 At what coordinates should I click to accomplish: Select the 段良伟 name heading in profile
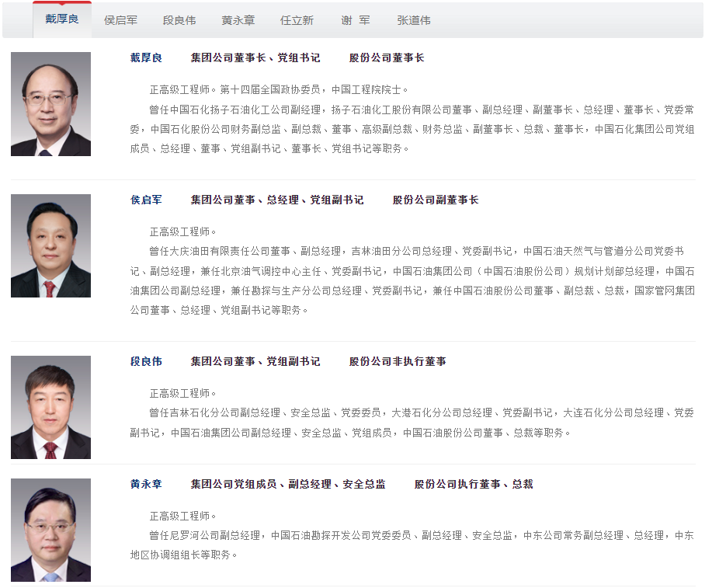click(x=146, y=361)
